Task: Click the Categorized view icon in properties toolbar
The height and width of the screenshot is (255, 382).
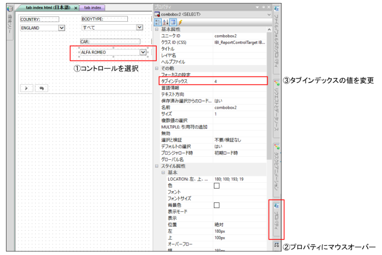Action: [x=158, y=22]
